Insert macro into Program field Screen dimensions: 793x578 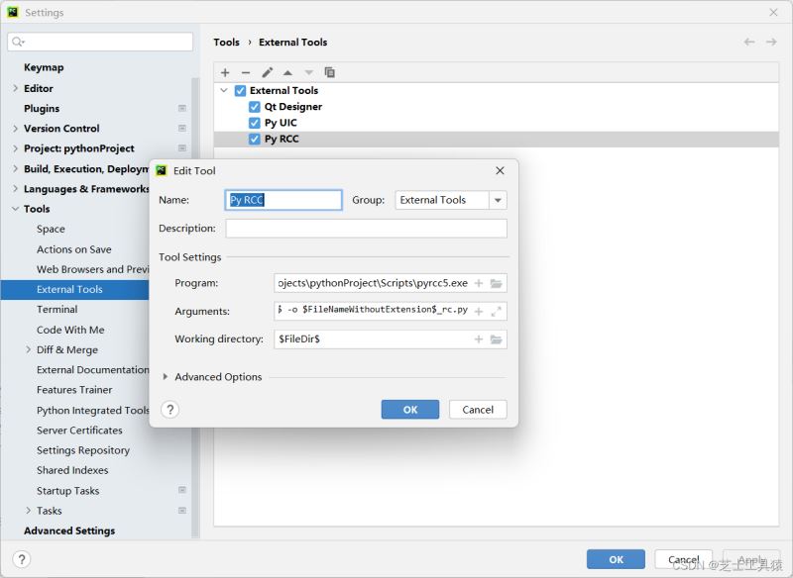pyautogui.click(x=479, y=283)
